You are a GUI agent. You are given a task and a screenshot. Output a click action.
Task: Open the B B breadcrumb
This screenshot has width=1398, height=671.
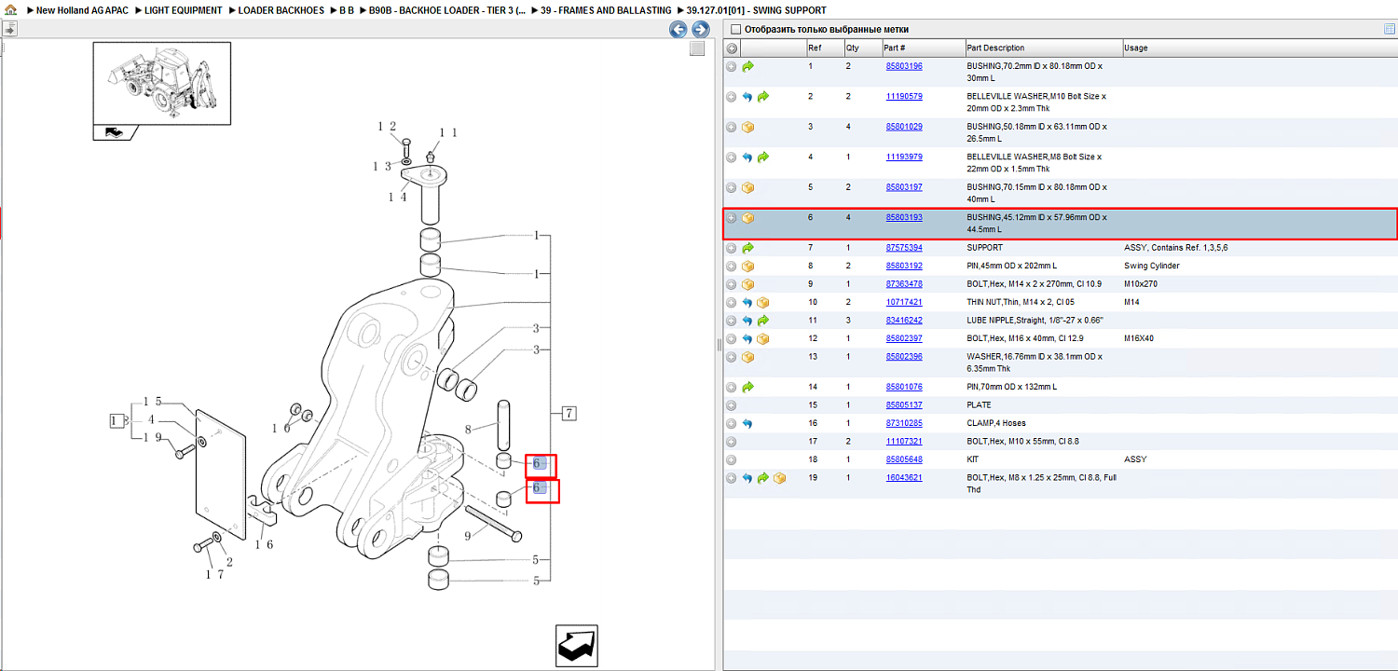pyautogui.click(x=347, y=10)
